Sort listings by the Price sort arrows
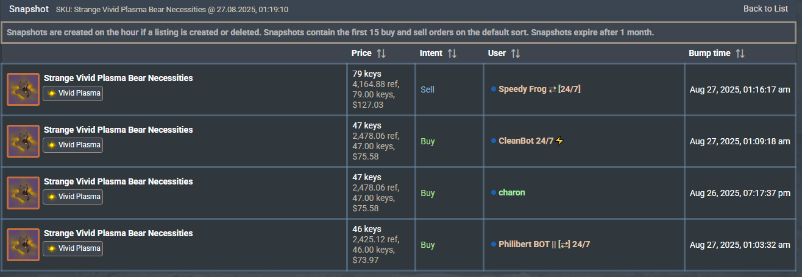This screenshot has width=802, height=277. click(x=381, y=54)
